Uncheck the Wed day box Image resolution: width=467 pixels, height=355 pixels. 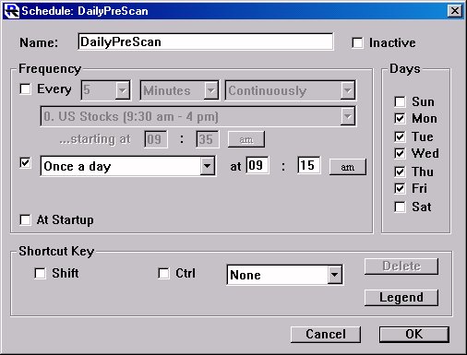[400, 153]
